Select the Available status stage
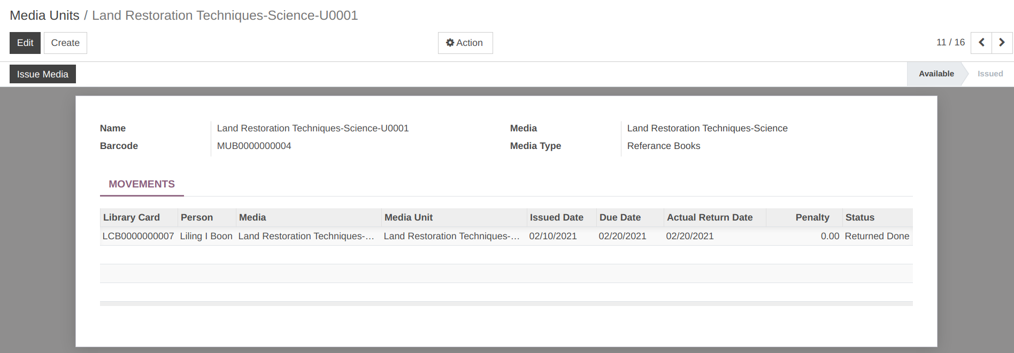The image size is (1014, 353). (936, 74)
